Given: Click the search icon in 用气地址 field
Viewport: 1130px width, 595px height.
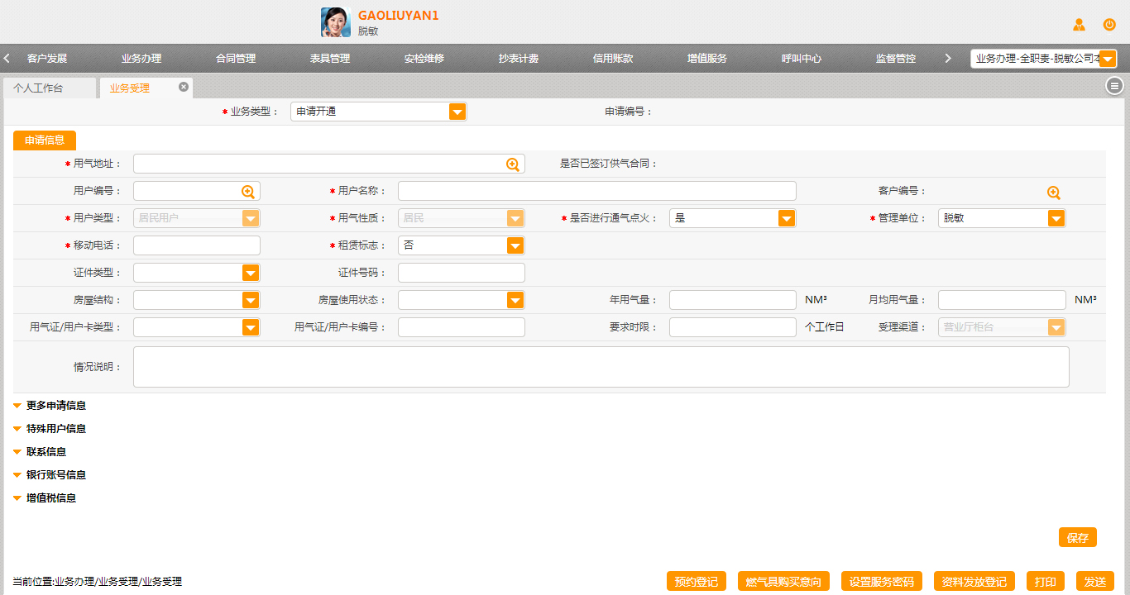Looking at the screenshot, I should 513,164.
